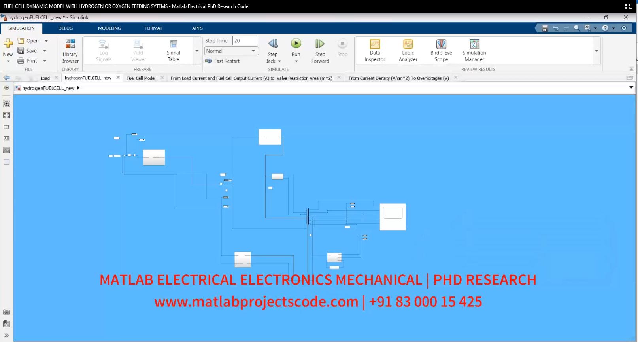Expand the Open dropdown arrow
Image resolution: width=638 pixels, height=342 pixels.
click(x=46, y=41)
